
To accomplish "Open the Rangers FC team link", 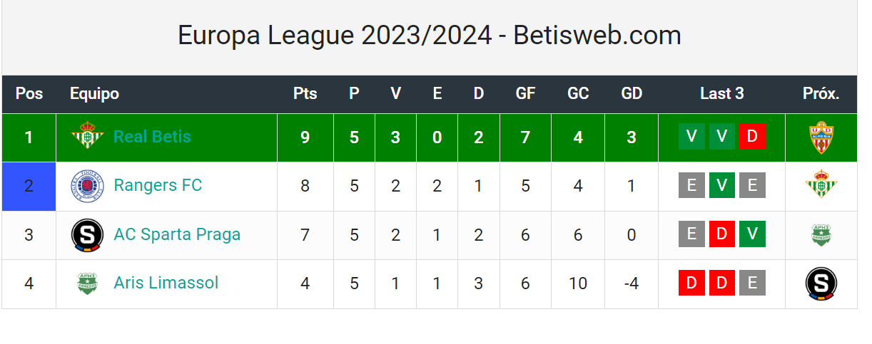I will point(158,186).
